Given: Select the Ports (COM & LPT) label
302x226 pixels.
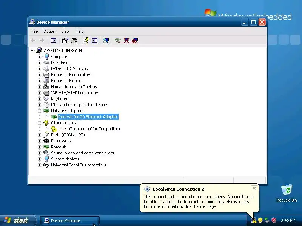Looking at the screenshot, I should pyautogui.click(x=68, y=135).
